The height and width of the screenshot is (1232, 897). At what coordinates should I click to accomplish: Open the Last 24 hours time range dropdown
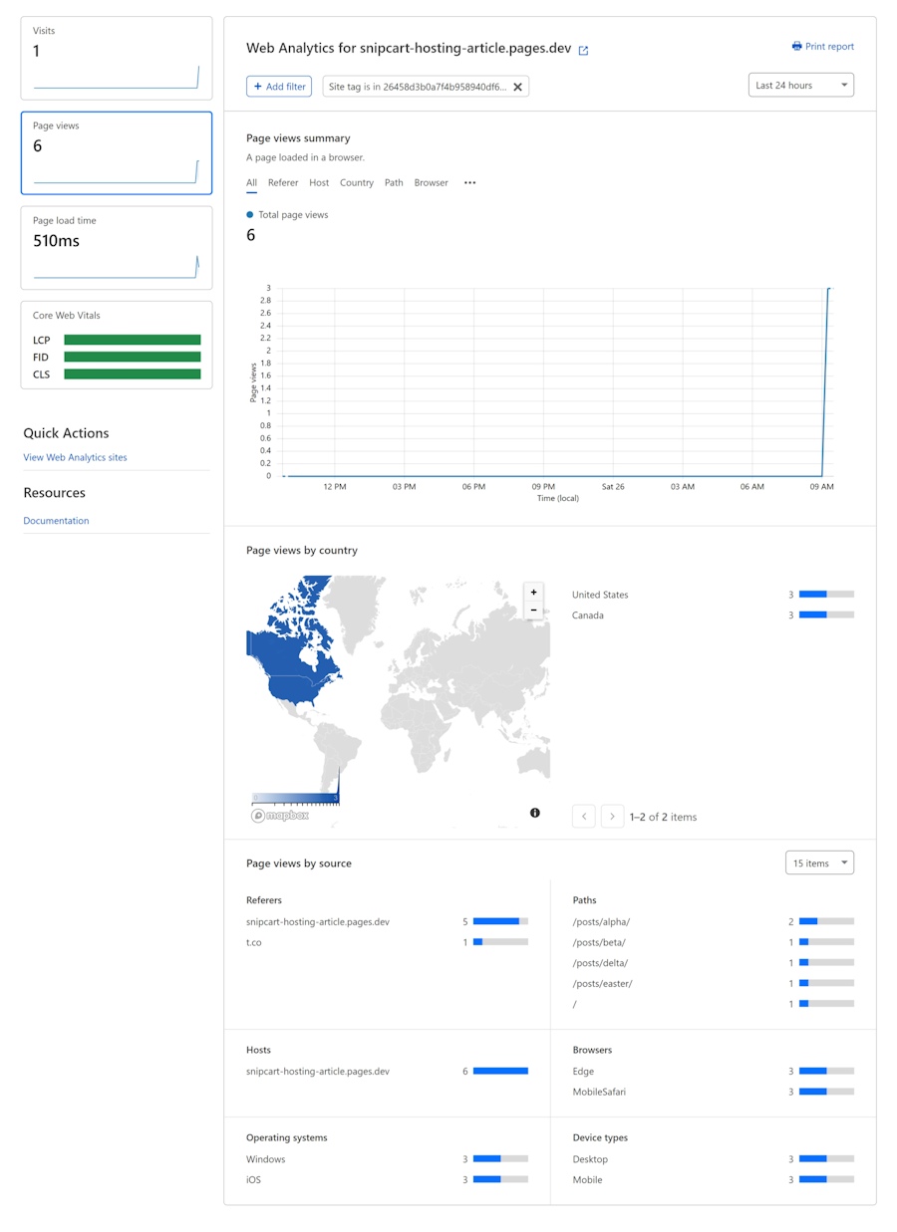tap(801, 86)
